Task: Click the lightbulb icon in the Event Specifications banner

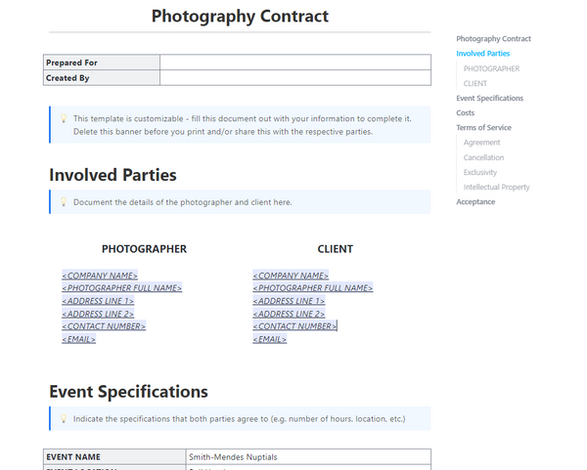Action: coord(64,419)
